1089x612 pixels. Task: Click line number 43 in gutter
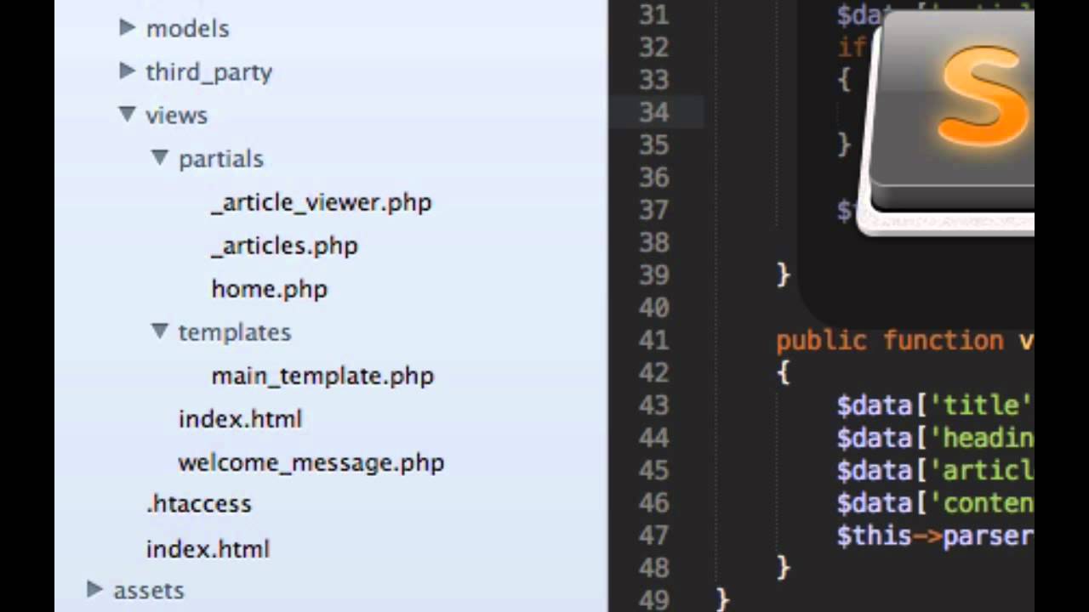(653, 405)
